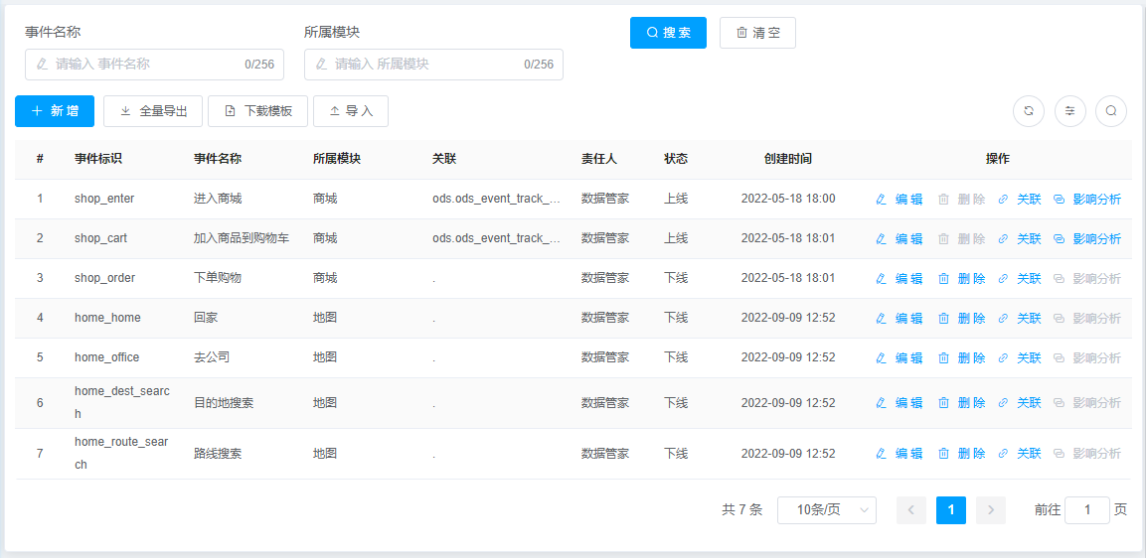Delete the shop_order event row

point(961,279)
